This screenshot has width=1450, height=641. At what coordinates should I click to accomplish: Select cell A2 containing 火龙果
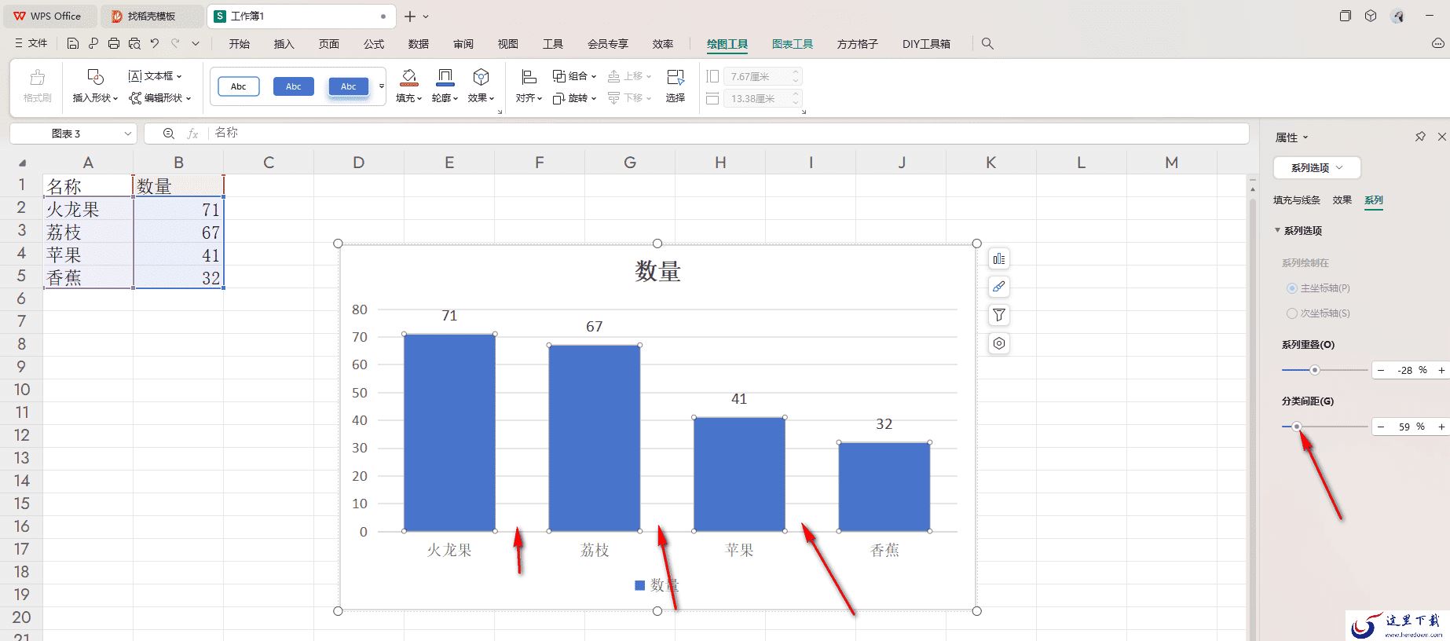point(88,209)
